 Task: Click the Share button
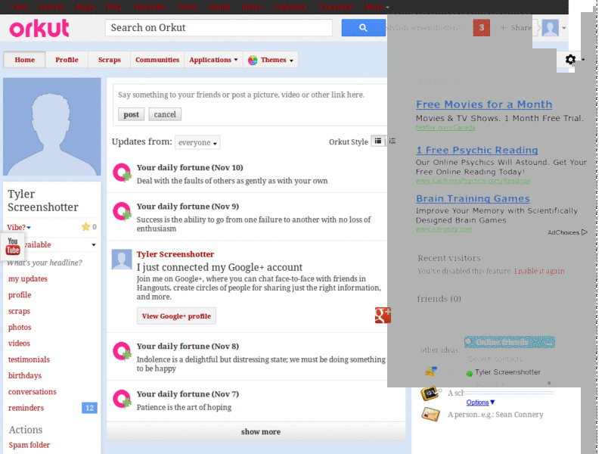[516, 28]
